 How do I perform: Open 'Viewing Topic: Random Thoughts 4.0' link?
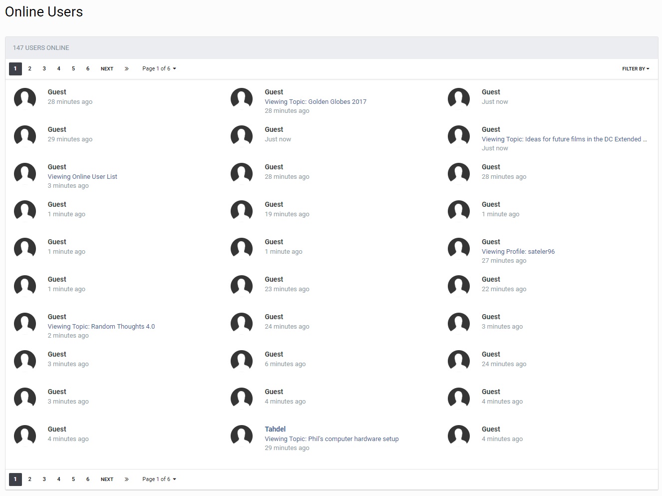tap(101, 326)
